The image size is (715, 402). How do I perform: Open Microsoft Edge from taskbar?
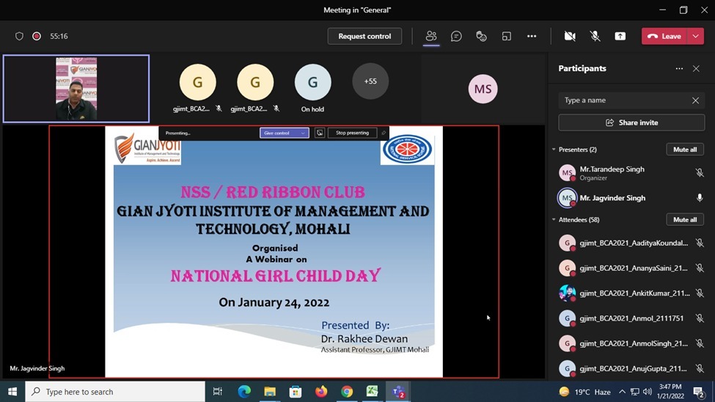(244, 392)
